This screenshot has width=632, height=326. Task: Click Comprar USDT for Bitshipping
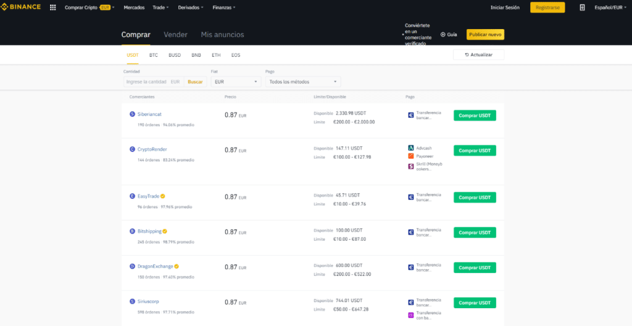click(475, 232)
